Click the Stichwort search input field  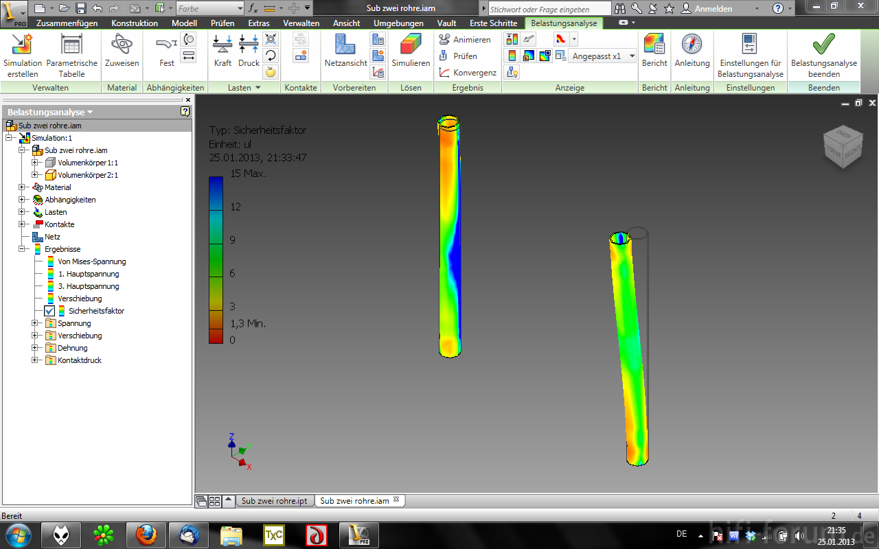[549, 10]
